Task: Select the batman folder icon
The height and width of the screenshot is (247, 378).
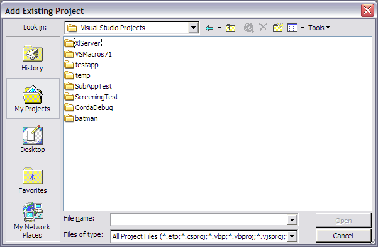Action: [x=69, y=118]
